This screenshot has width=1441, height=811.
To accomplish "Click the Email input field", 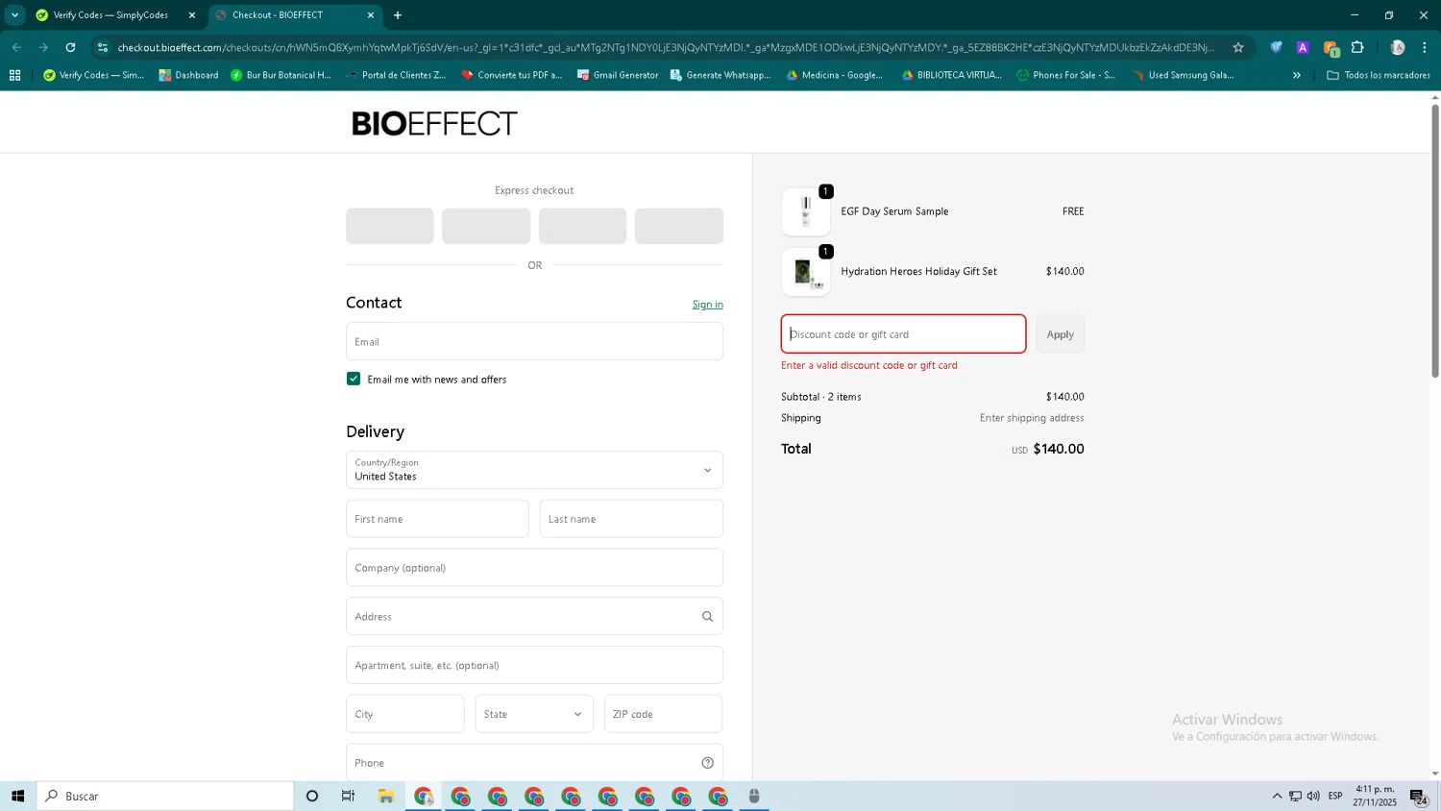I will point(534,341).
